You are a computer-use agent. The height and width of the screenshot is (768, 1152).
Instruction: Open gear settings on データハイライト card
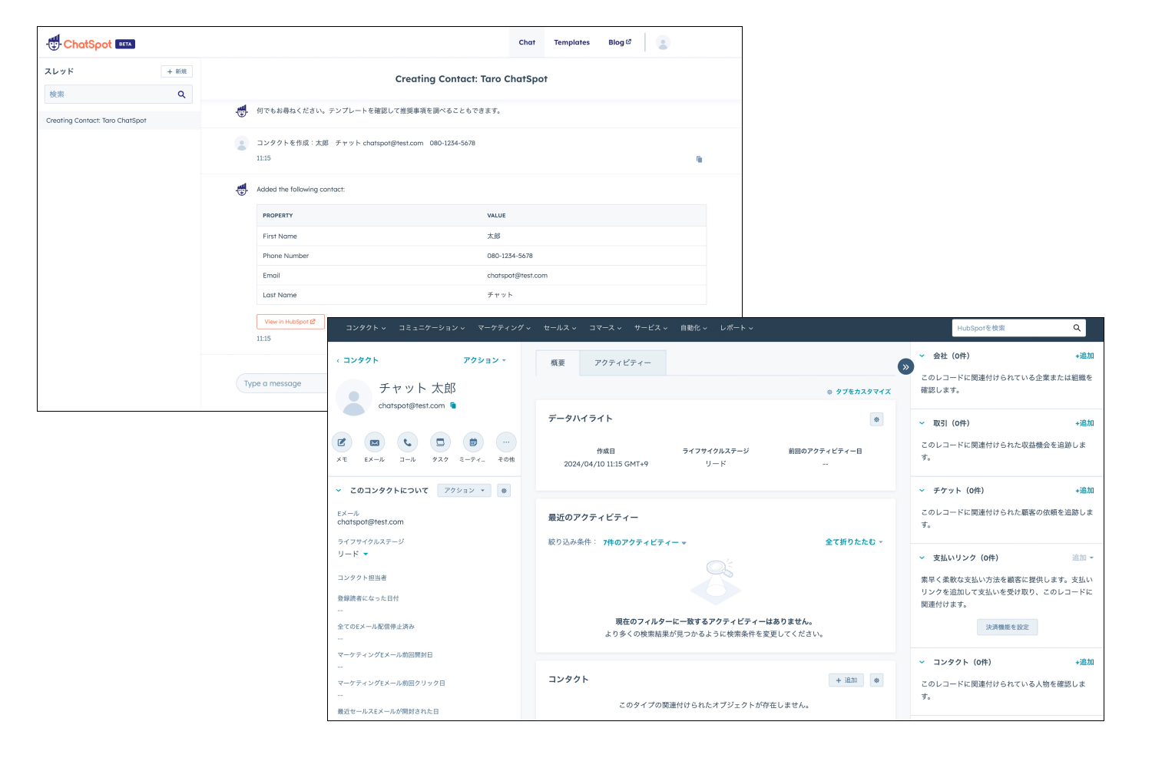[876, 419]
